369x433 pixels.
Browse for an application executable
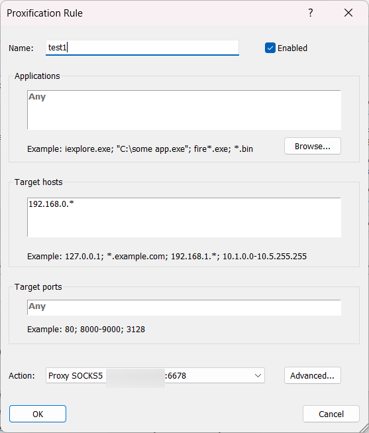[x=313, y=146]
